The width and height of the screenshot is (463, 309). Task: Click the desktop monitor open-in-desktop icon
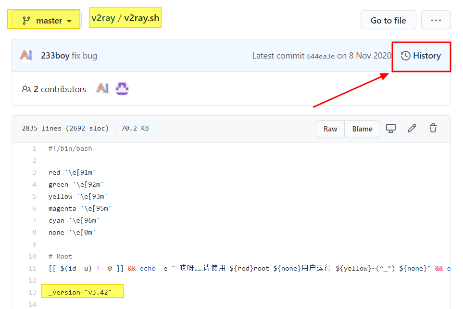[x=391, y=128]
